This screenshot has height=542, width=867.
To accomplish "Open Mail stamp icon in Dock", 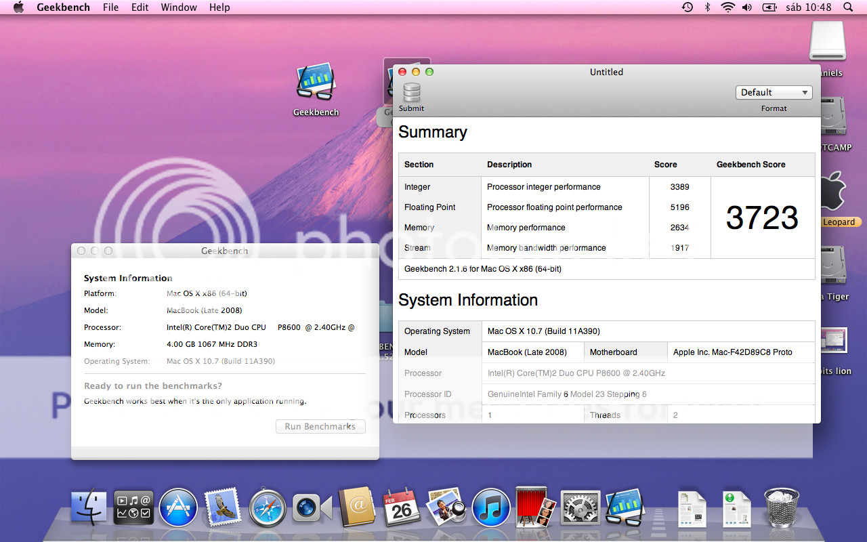I will (223, 507).
